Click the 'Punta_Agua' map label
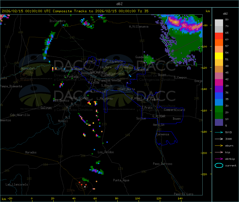The image size is (239, 202). tap(121, 180)
